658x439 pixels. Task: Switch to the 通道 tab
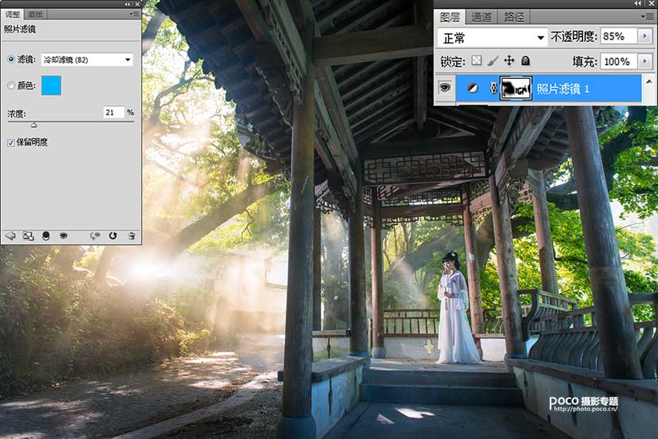[x=482, y=16]
